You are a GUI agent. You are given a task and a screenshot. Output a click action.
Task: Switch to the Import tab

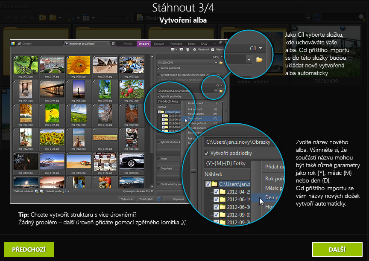143,43
